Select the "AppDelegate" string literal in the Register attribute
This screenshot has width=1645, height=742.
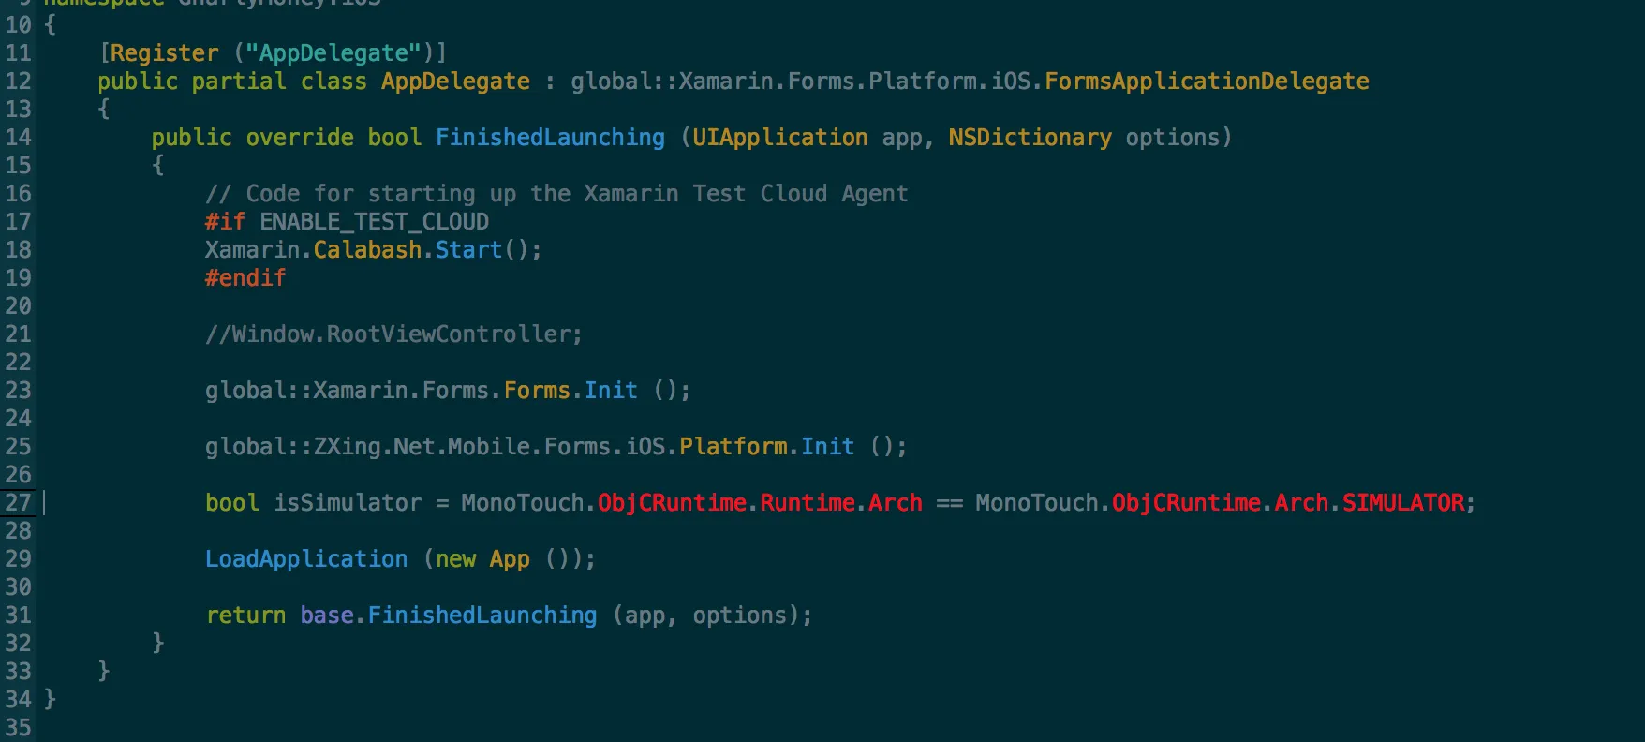pos(333,53)
